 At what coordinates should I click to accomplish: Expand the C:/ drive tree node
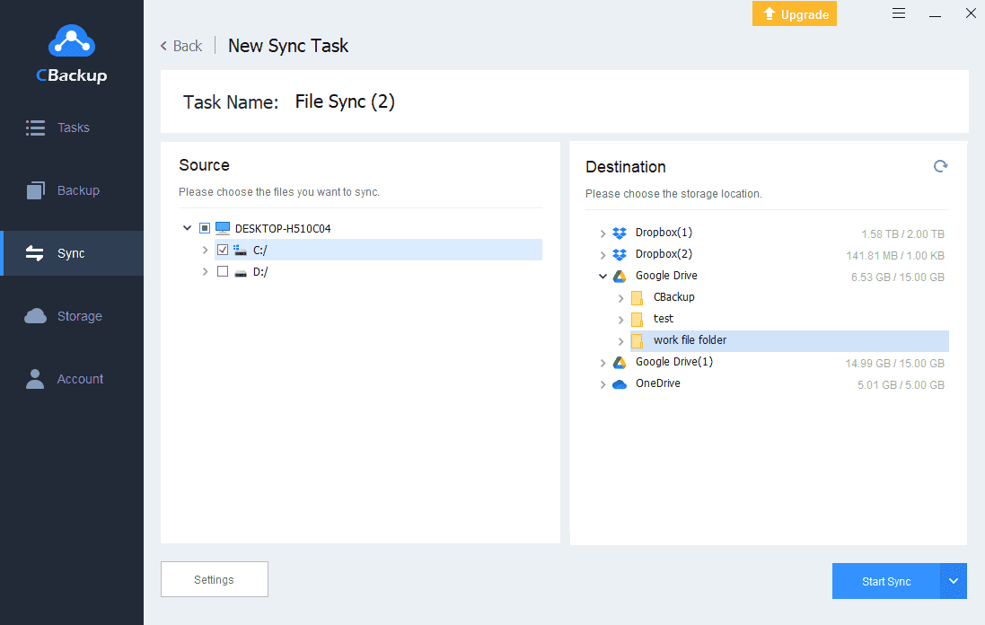pyautogui.click(x=205, y=251)
